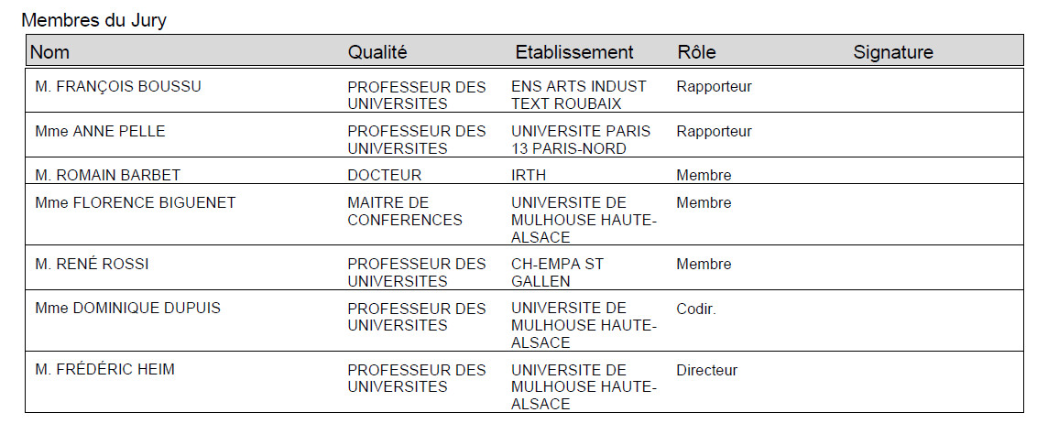1048x434 pixels.
Task: Click UNIVERSITE PARIS 13 PARIS-NORD cell
Action: 581,139
